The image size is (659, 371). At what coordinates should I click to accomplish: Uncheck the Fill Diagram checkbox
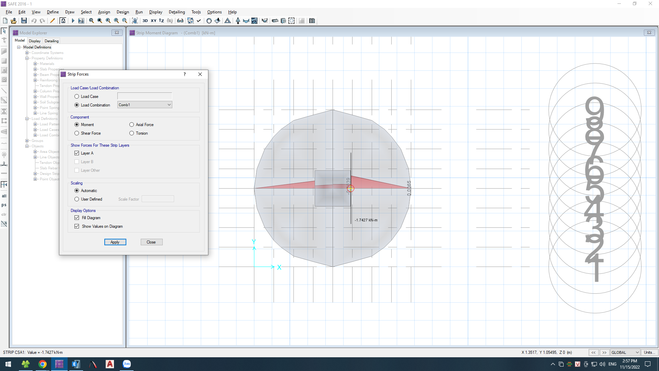click(77, 218)
